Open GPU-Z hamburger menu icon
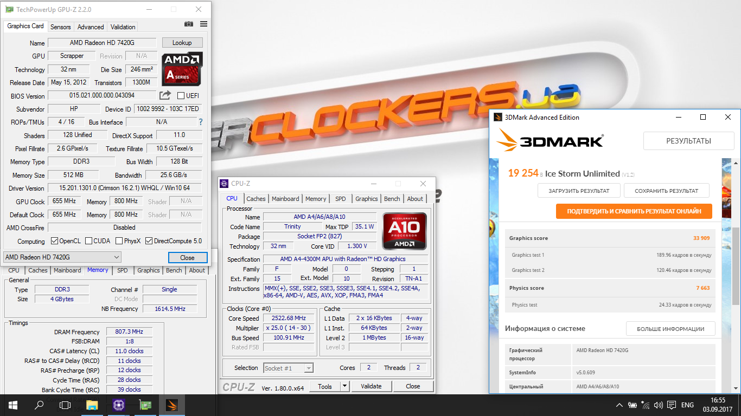The width and height of the screenshot is (741, 416). coord(203,24)
